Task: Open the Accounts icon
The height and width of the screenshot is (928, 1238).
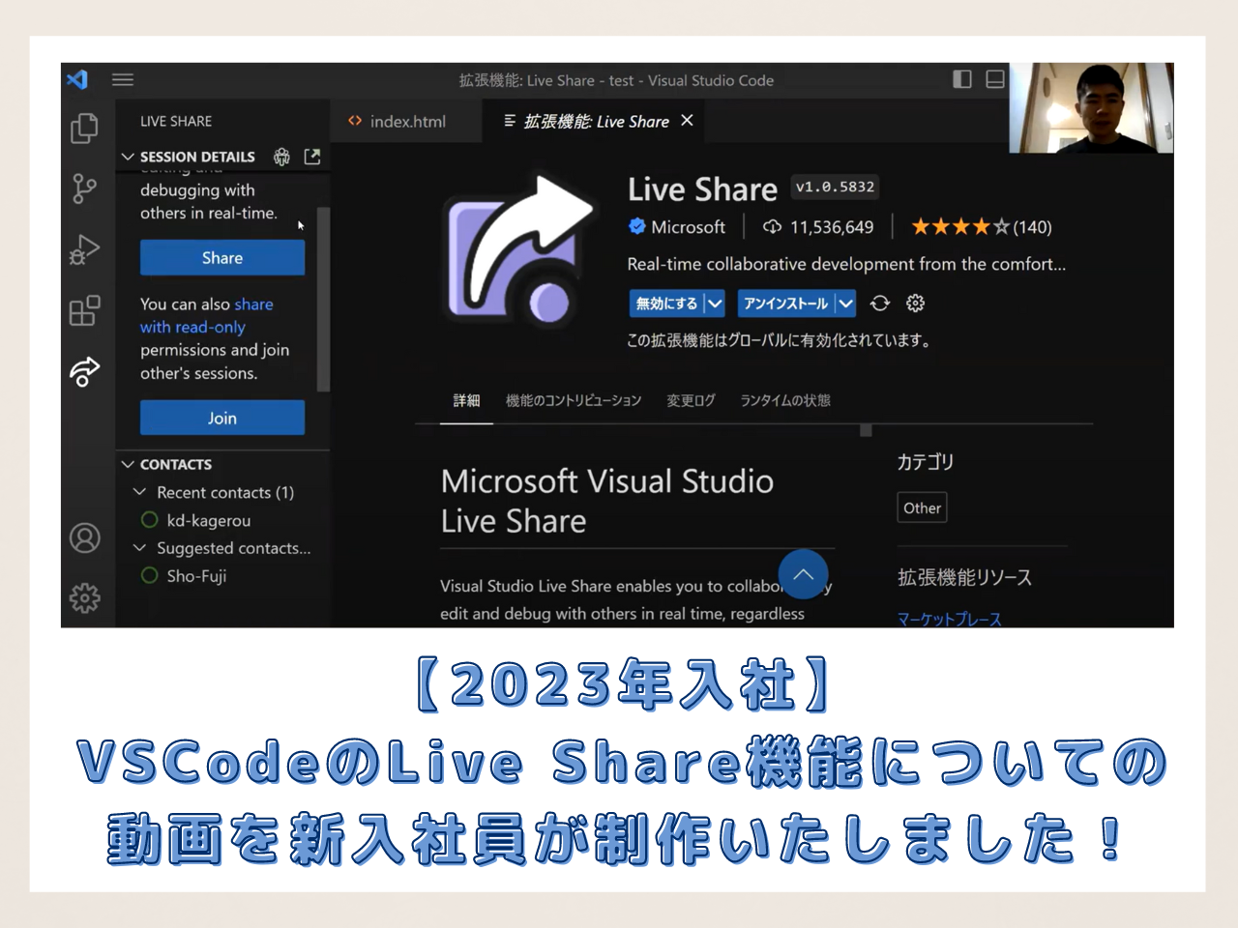Action: (x=84, y=537)
